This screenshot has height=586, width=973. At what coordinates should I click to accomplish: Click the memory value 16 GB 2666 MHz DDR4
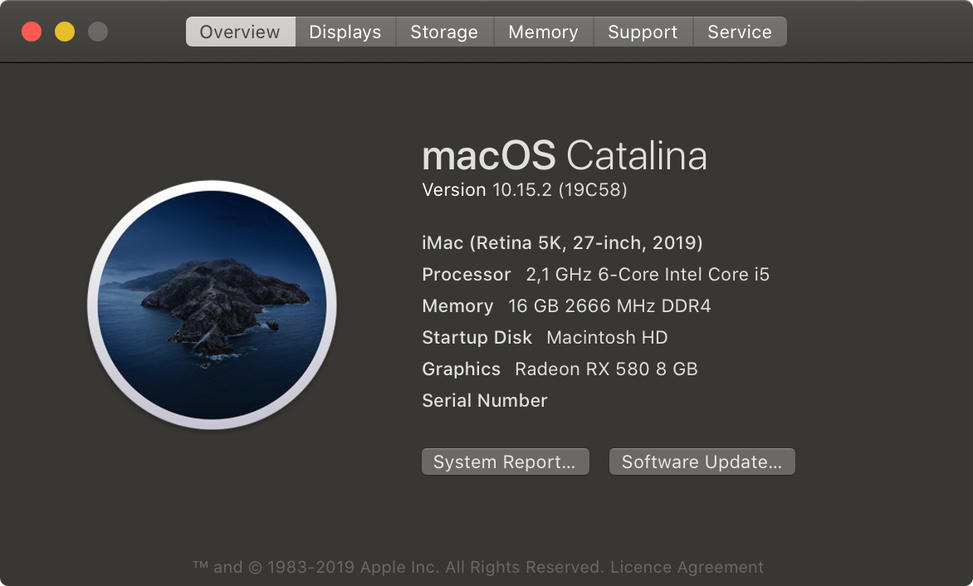(x=609, y=305)
